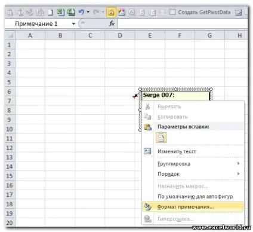Click green Excel icon beside blank page icon
Screen dimensions: 253x232
click(x=60, y=13)
